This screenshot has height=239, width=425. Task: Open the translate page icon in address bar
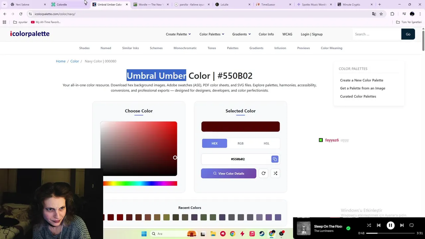pos(374,14)
